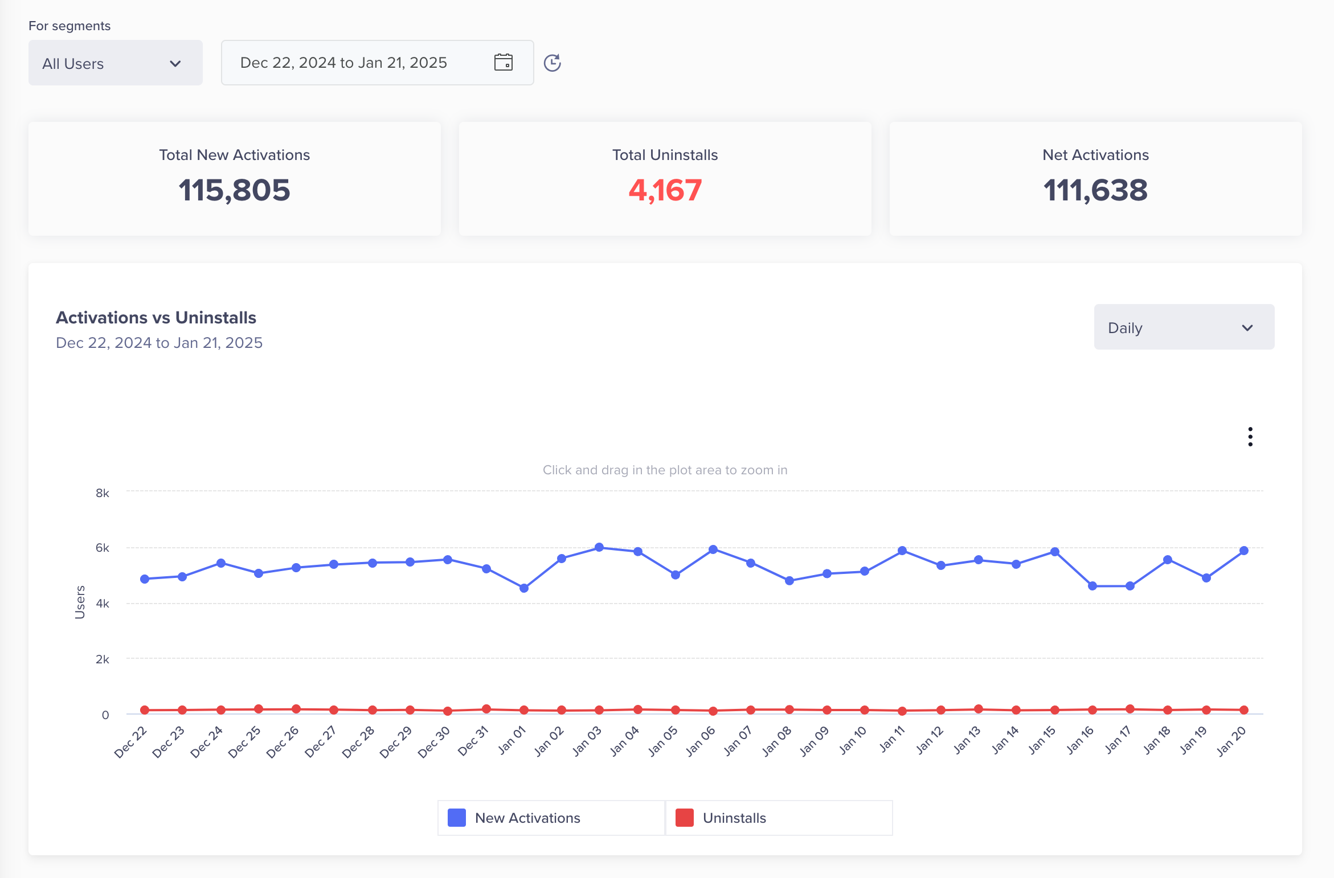This screenshot has height=878, width=1334.
Task: Open the All Users segment dropdown
Action: [116, 63]
